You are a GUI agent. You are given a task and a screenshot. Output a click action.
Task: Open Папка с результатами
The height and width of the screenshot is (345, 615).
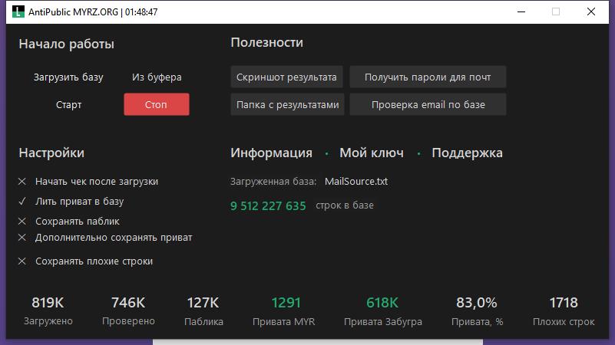(287, 104)
